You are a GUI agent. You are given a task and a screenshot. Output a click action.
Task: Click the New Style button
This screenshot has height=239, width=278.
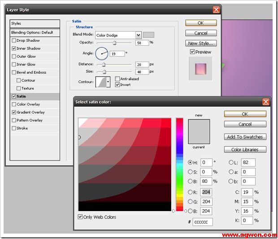(x=201, y=43)
